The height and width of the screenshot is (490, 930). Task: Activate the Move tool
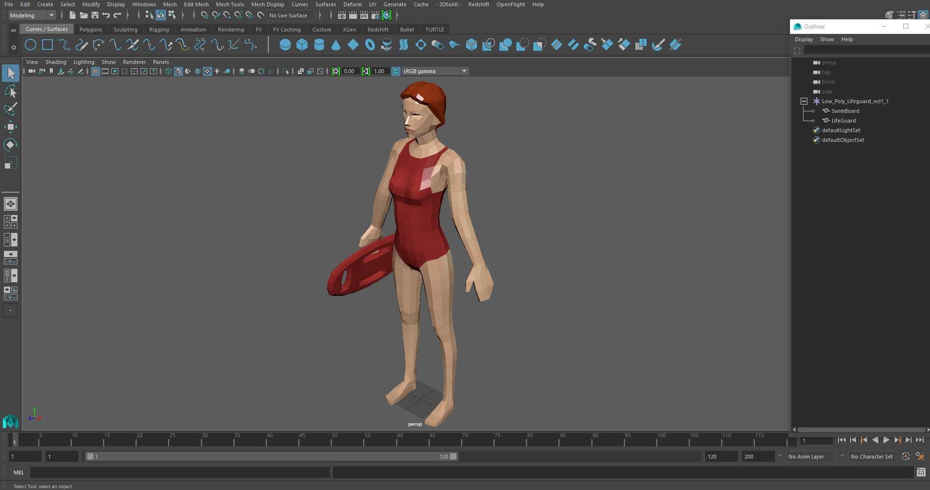click(x=11, y=127)
